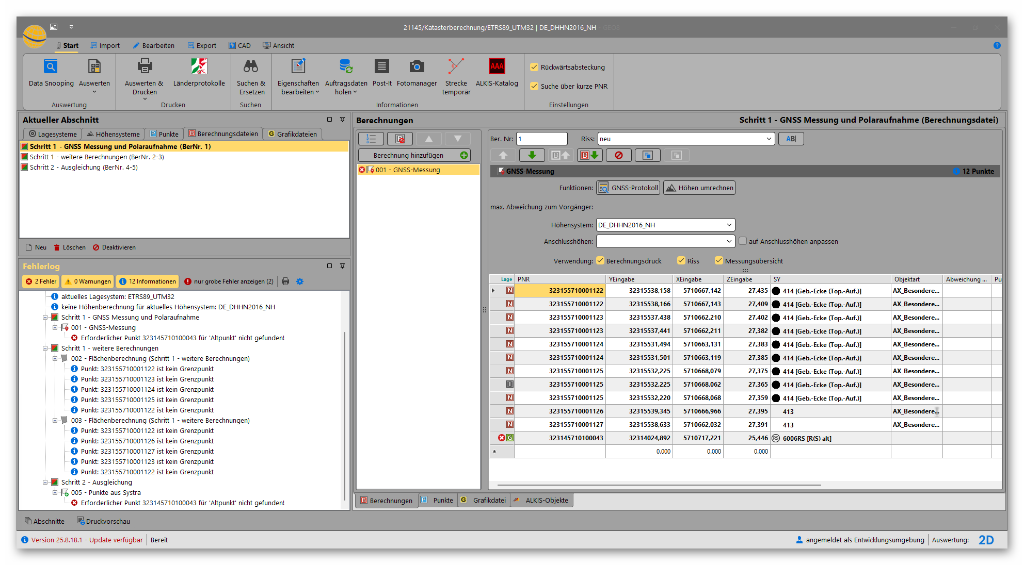Click the Fehlerlog print icon
Screen dimensions: 1024x565
coord(285,281)
